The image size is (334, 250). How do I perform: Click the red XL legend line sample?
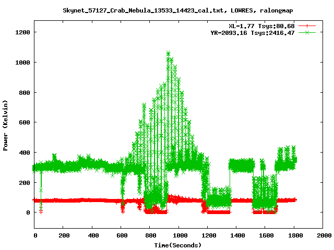(307, 26)
